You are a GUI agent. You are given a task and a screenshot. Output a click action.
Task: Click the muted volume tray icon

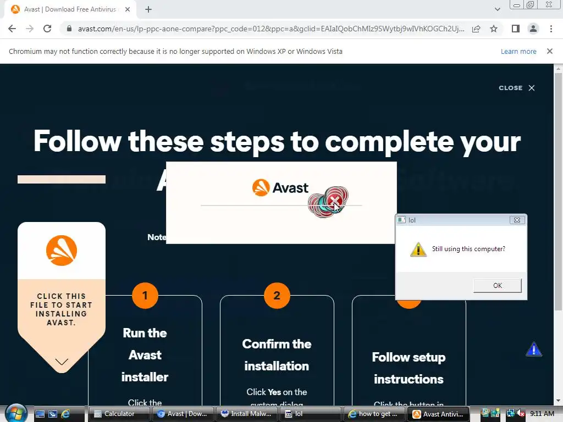(520, 414)
